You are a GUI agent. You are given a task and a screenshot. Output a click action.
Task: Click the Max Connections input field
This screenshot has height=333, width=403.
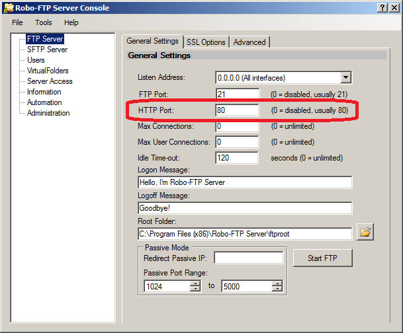(x=237, y=126)
